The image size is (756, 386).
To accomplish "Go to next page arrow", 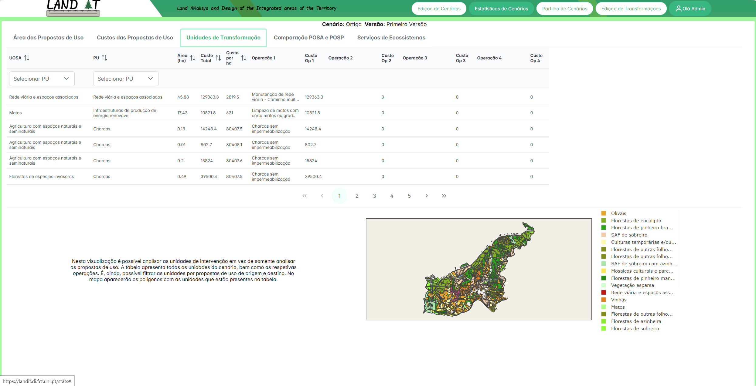I will (427, 196).
